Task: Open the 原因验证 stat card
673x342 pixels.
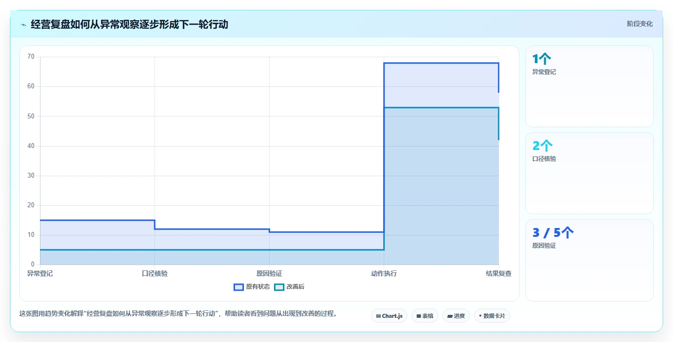Action: 590,260
